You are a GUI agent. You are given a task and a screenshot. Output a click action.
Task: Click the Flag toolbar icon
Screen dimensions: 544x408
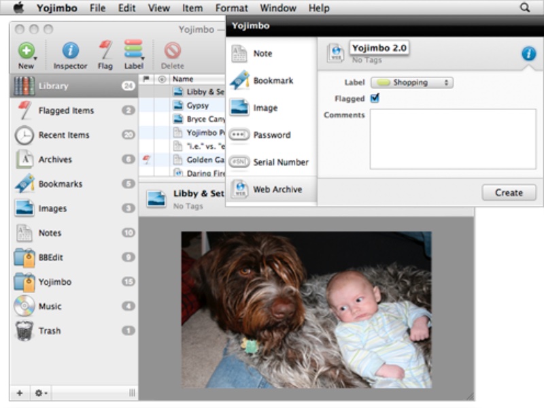pos(105,52)
